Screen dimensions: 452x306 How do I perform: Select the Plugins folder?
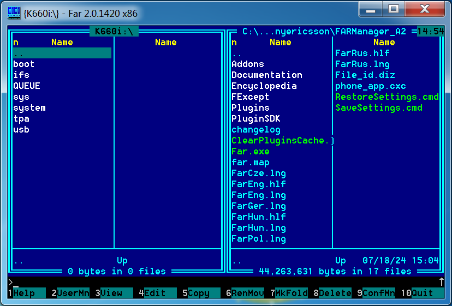click(251, 108)
